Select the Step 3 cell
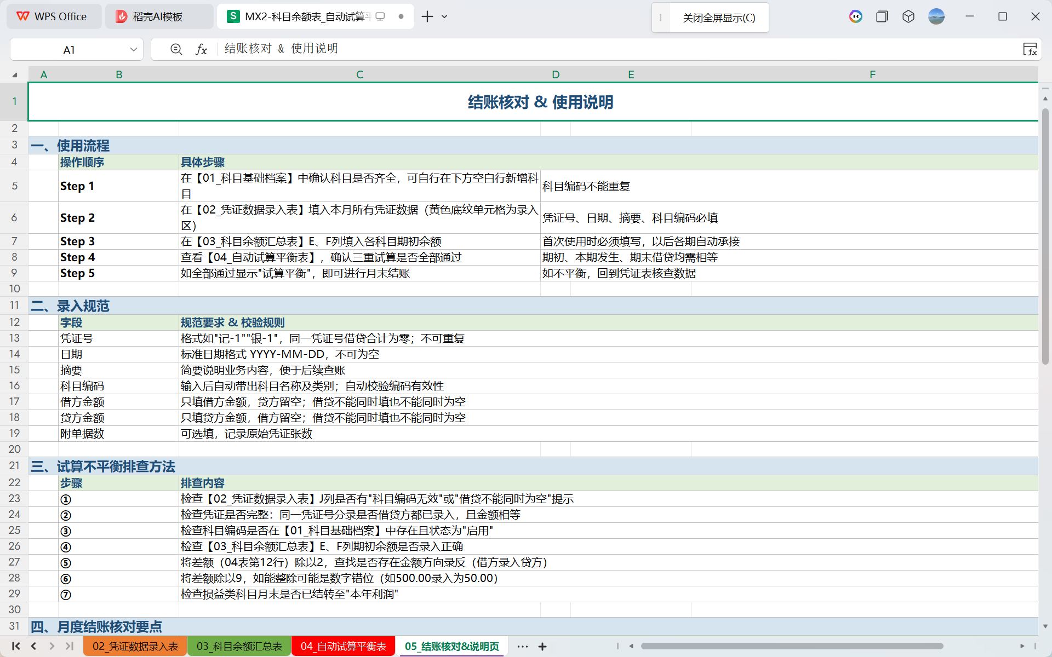This screenshot has height=657, width=1052. (119, 241)
